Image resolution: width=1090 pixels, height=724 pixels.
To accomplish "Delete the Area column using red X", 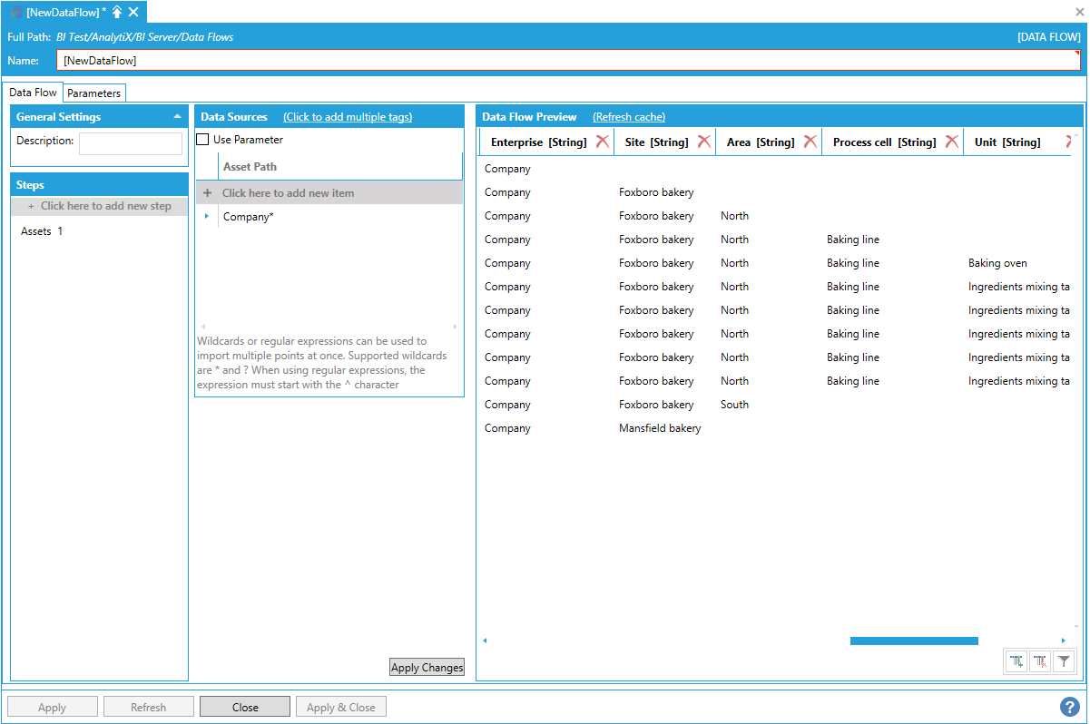I will (x=810, y=142).
